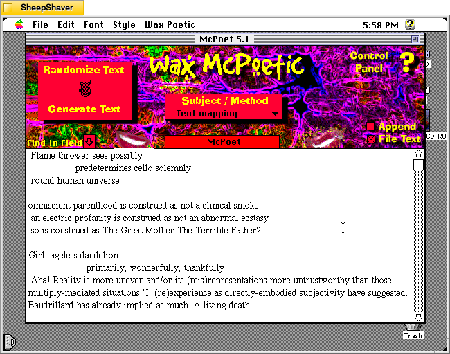Click the red McPoet button
This screenshot has width=450, height=354.
[x=222, y=142]
